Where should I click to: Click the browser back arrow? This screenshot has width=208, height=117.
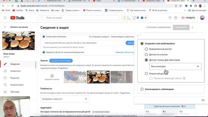pos(3,6)
